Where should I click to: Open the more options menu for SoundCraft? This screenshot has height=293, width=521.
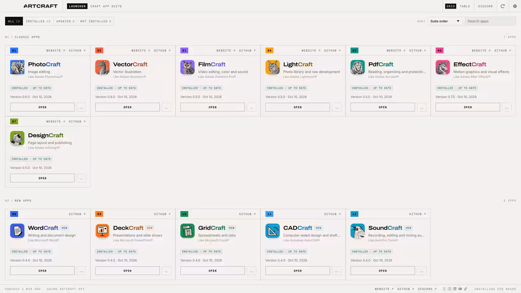pyautogui.click(x=422, y=271)
